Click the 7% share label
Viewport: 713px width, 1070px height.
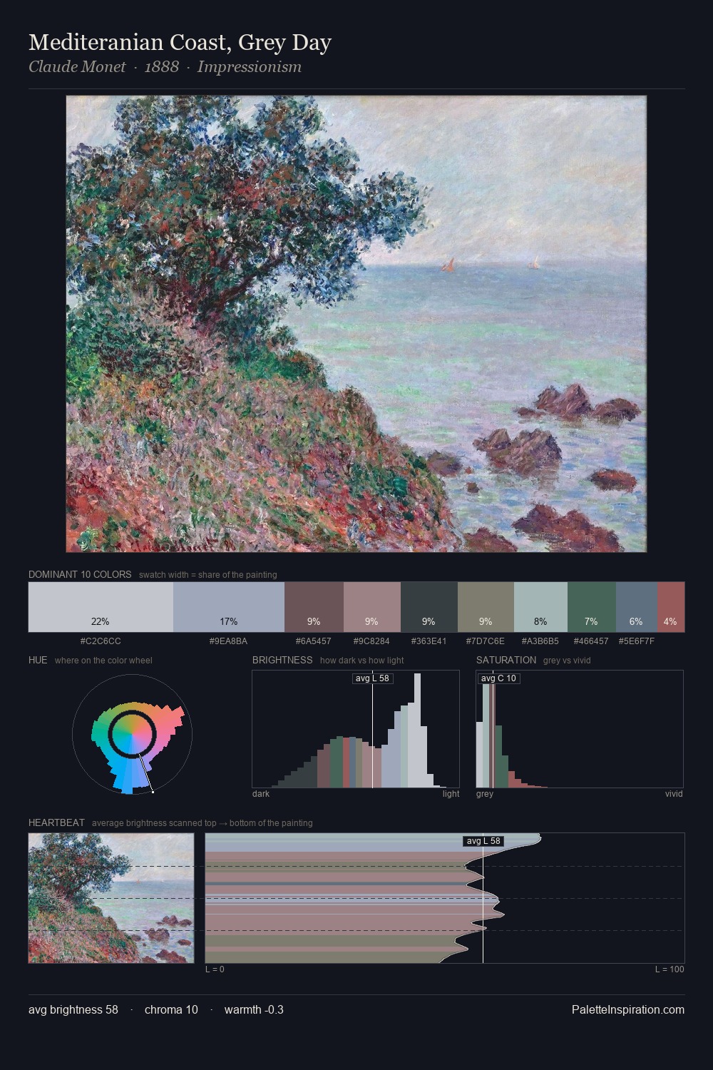pyautogui.click(x=591, y=621)
